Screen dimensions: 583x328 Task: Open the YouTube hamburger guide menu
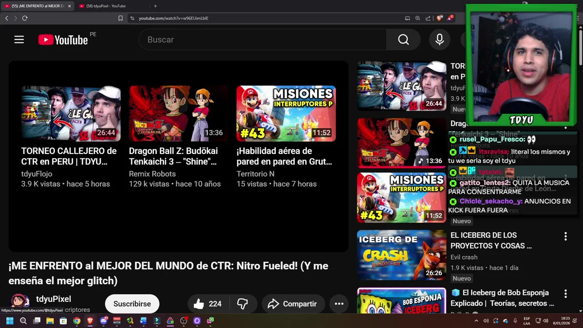tap(19, 40)
